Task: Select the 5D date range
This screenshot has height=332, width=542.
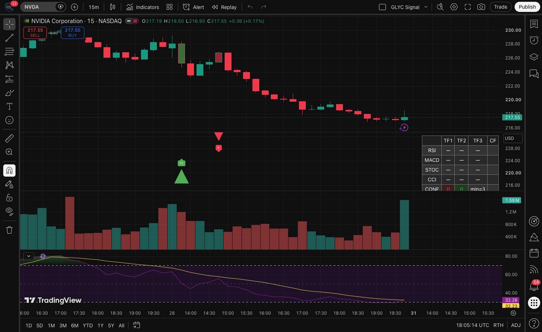Action: [x=40, y=325]
